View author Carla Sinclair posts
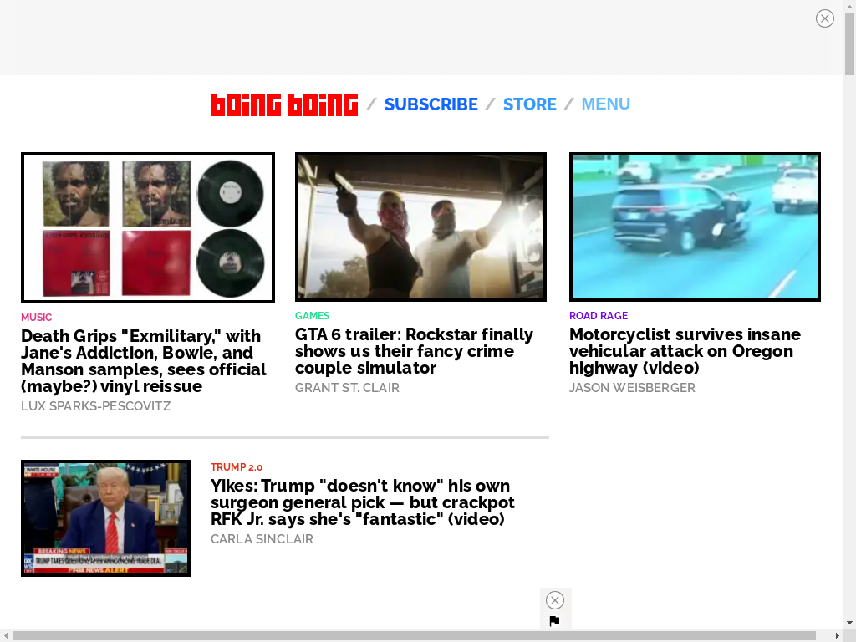Viewport: 856px width, 642px height. [262, 539]
